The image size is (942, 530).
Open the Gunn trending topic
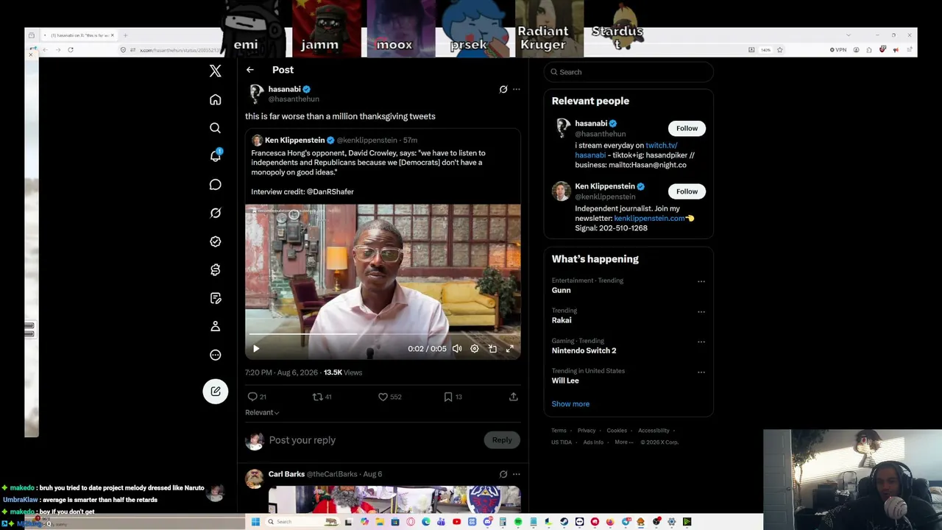pyautogui.click(x=561, y=290)
